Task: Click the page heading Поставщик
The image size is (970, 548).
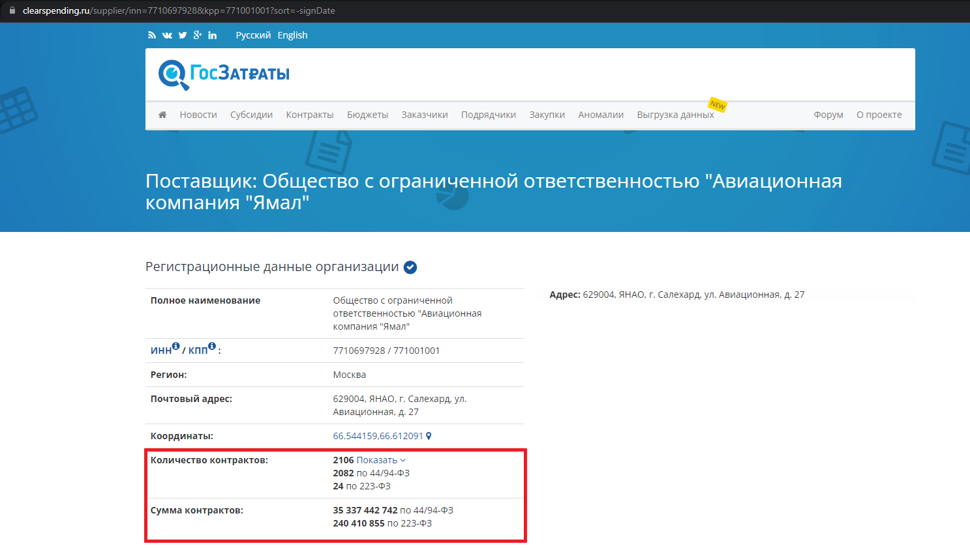Action: (x=494, y=192)
